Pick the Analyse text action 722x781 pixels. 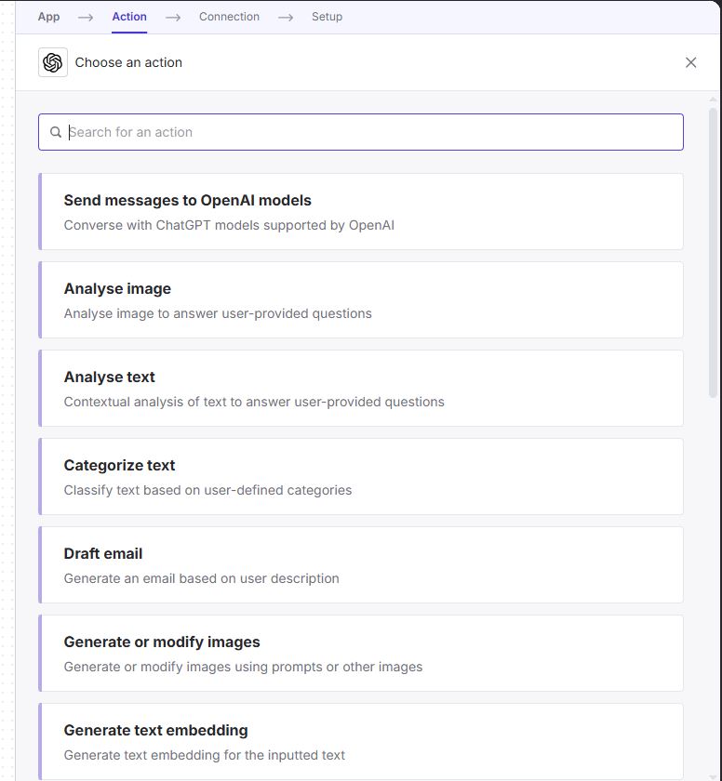[x=361, y=388]
